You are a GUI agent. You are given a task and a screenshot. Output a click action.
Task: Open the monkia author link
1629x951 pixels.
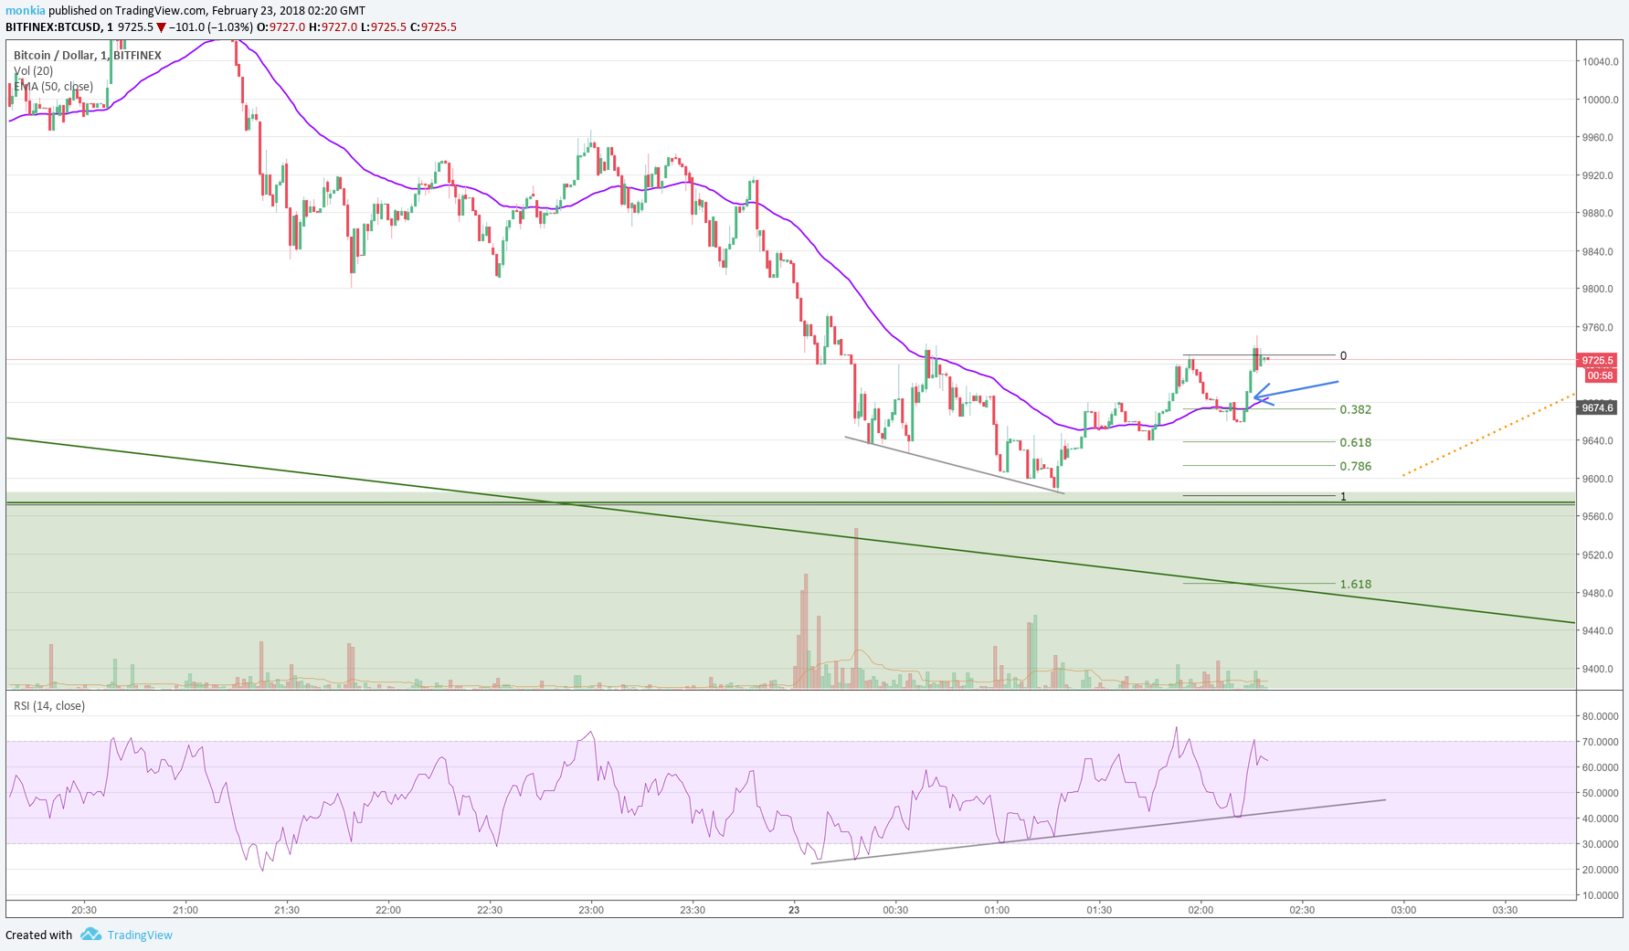click(x=26, y=11)
